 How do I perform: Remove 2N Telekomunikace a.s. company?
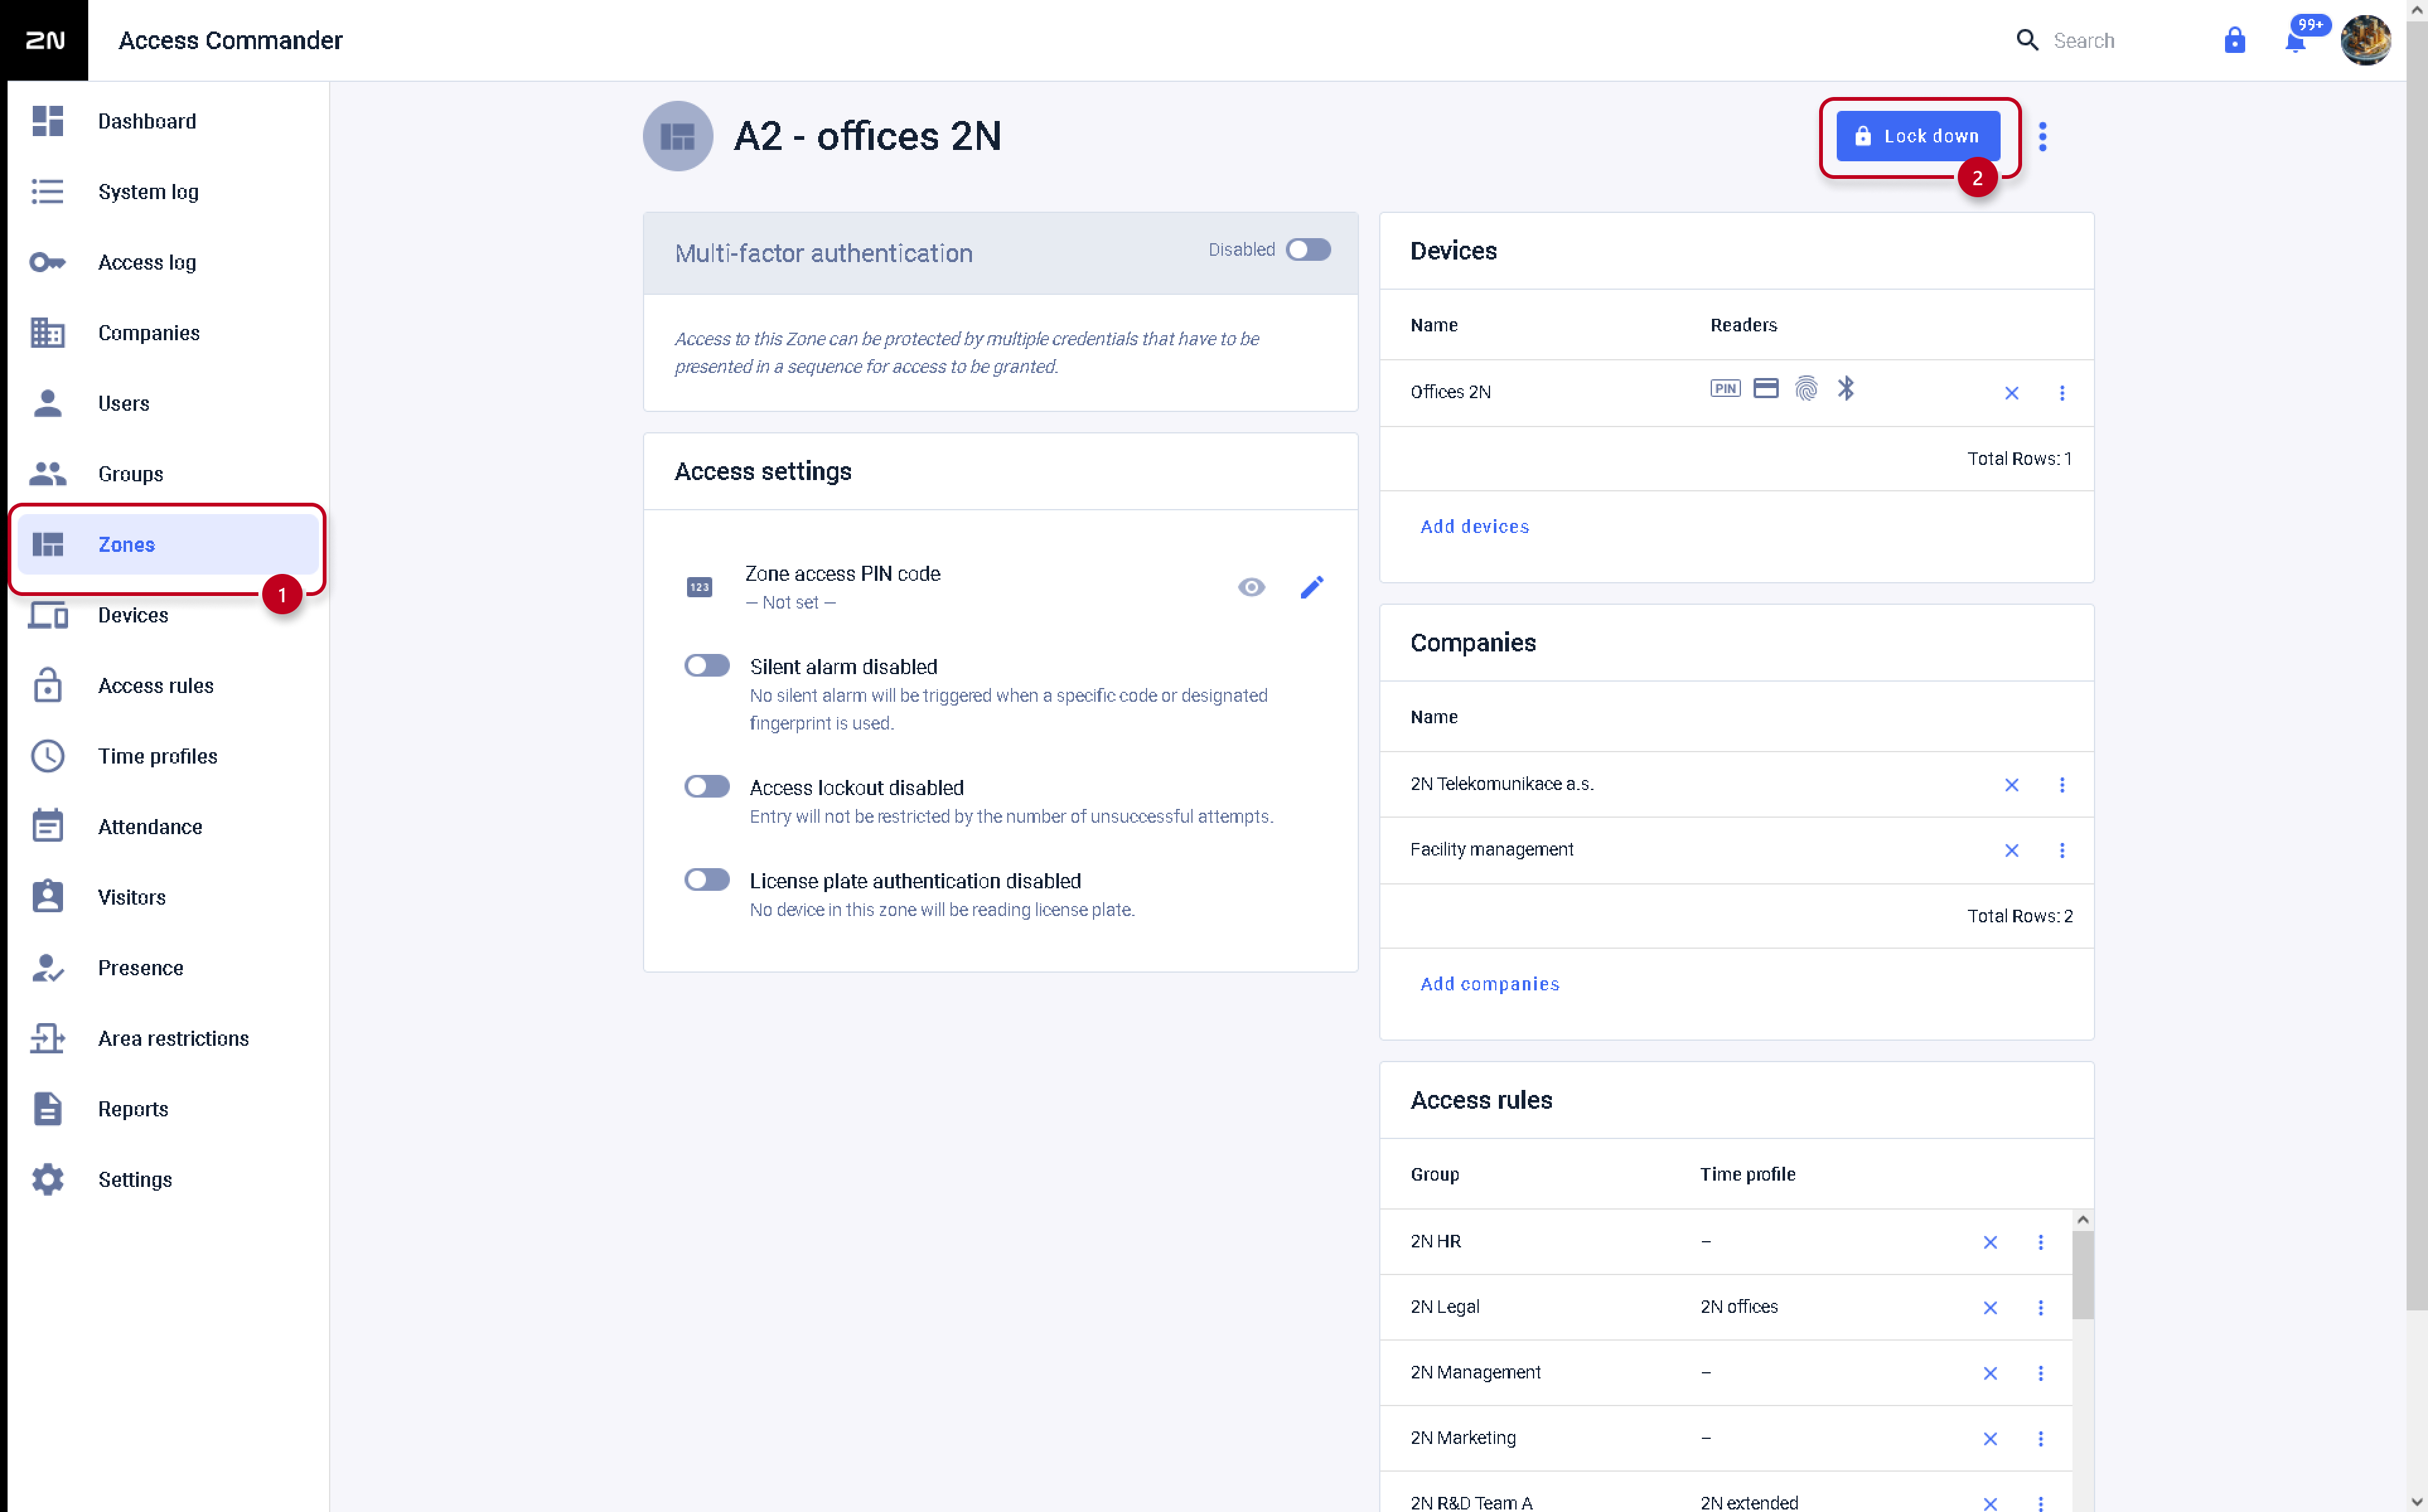[2011, 785]
